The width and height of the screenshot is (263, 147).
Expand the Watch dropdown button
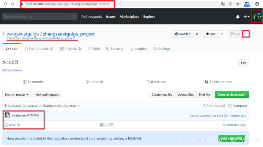183,34
